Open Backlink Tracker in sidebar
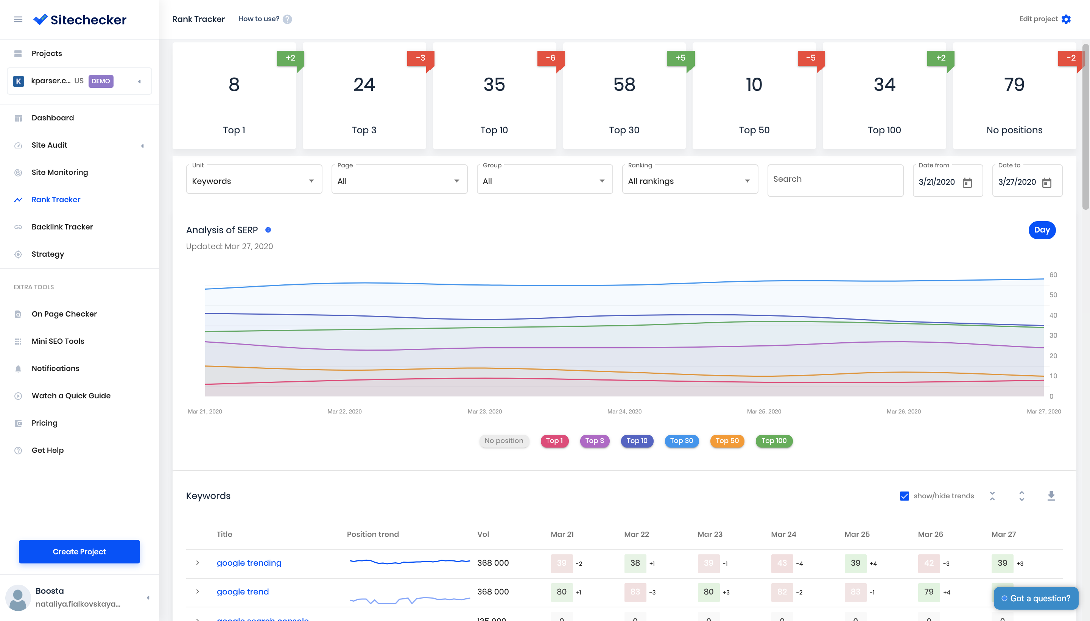This screenshot has width=1090, height=621. tap(62, 227)
